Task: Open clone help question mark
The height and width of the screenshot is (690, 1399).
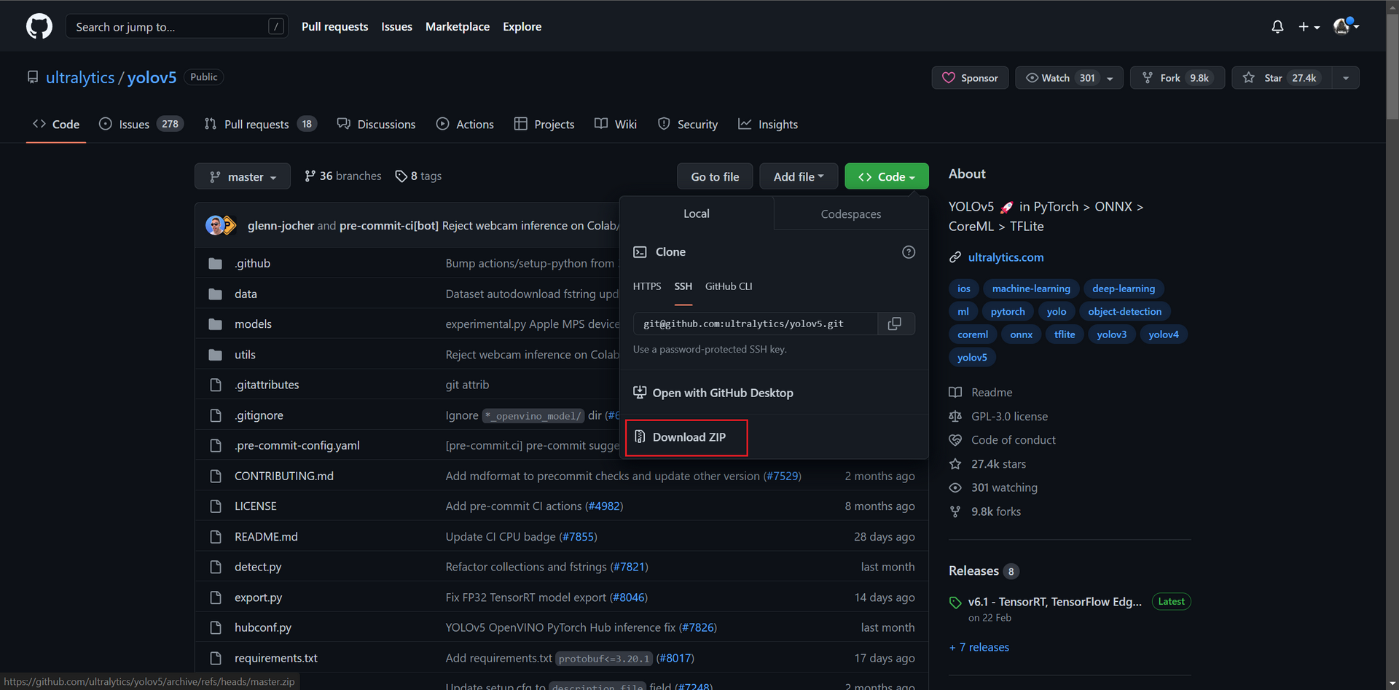Action: tap(909, 252)
